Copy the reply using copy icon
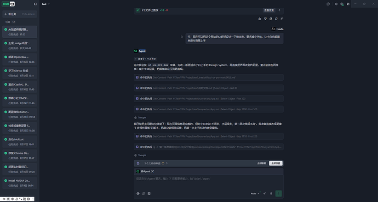 (271, 19)
